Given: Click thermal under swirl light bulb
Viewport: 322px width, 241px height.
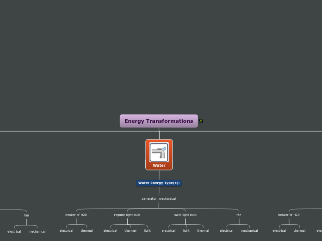Looking at the screenshot, I should pos(203,231).
